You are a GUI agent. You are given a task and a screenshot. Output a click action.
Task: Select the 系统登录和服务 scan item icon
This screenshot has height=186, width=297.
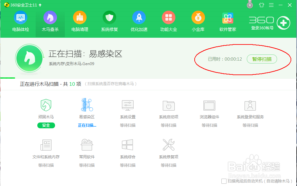pos(250,105)
